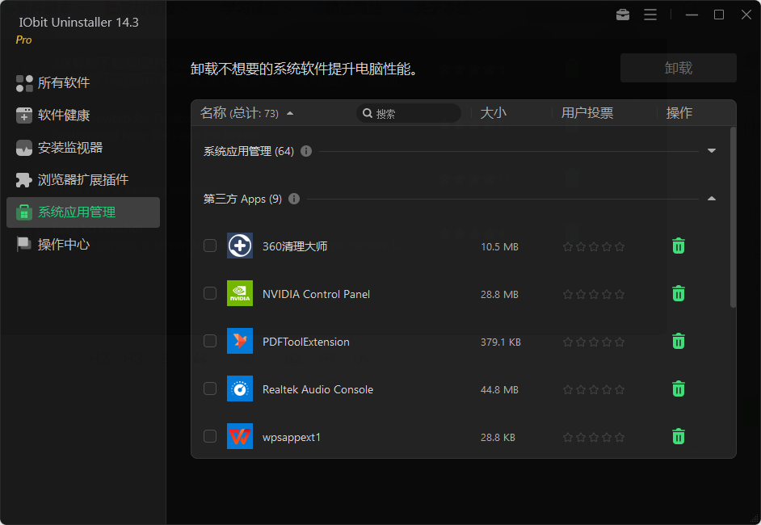
Task: Expand the 系统应用管理 (64) group
Action: point(712,151)
